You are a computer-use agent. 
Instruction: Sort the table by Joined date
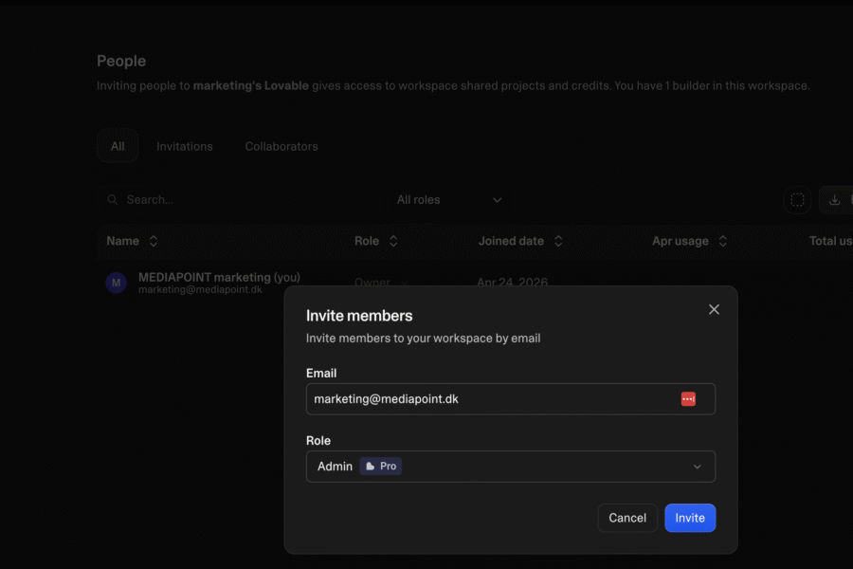click(x=520, y=241)
